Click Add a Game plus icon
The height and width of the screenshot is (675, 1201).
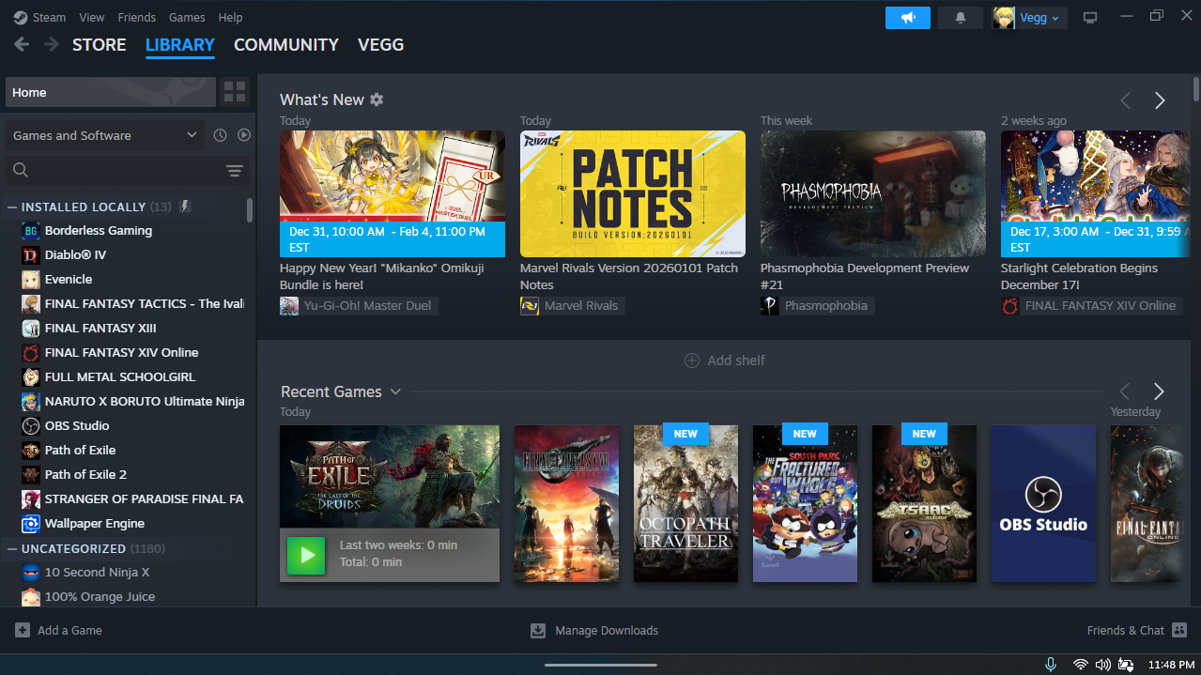pyautogui.click(x=23, y=630)
